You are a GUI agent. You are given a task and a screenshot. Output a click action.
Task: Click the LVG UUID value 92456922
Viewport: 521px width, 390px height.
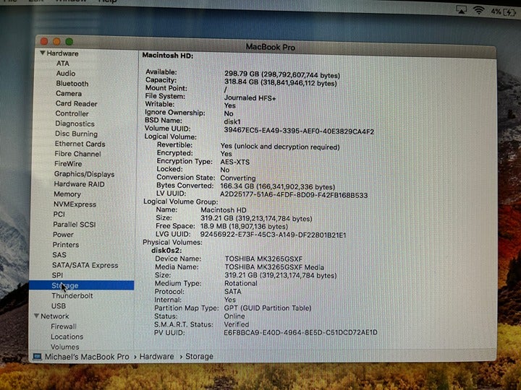(273, 235)
